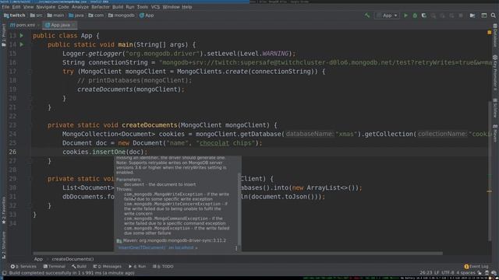Click the read-only lock icon in status bar
This screenshot has width=499, height=280.
pyautogui.click(x=480, y=273)
